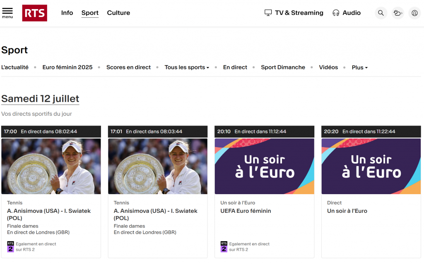Viewport: 424px width, 264px height.
Task: Click the TV monitor icon
Action: pos(268,13)
